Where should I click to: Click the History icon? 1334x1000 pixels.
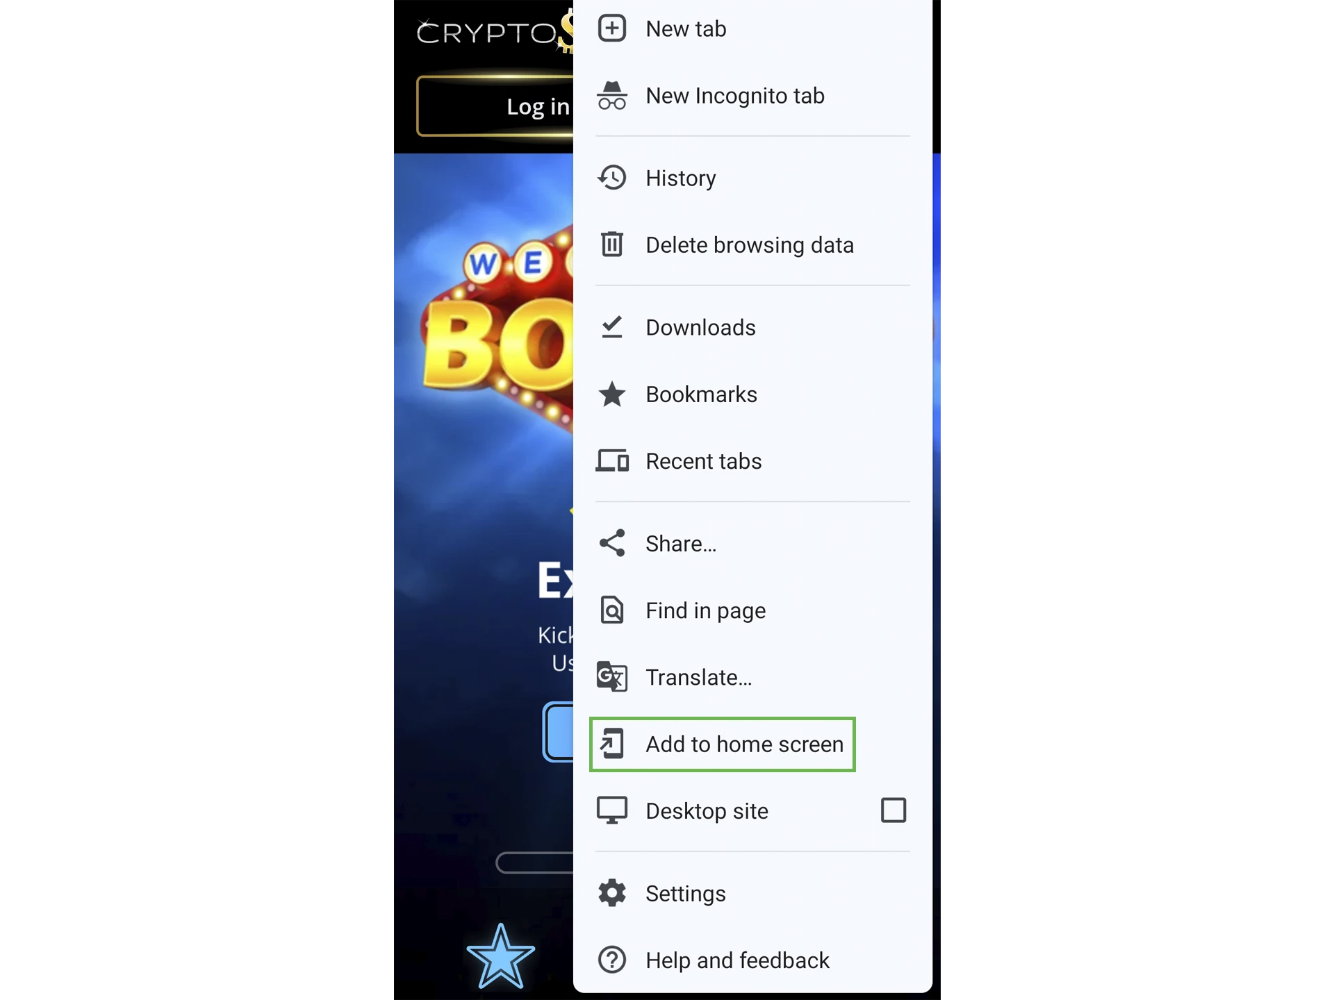(x=611, y=176)
